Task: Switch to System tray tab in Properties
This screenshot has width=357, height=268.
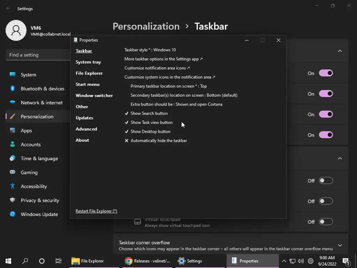Action: click(x=88, y=62)
